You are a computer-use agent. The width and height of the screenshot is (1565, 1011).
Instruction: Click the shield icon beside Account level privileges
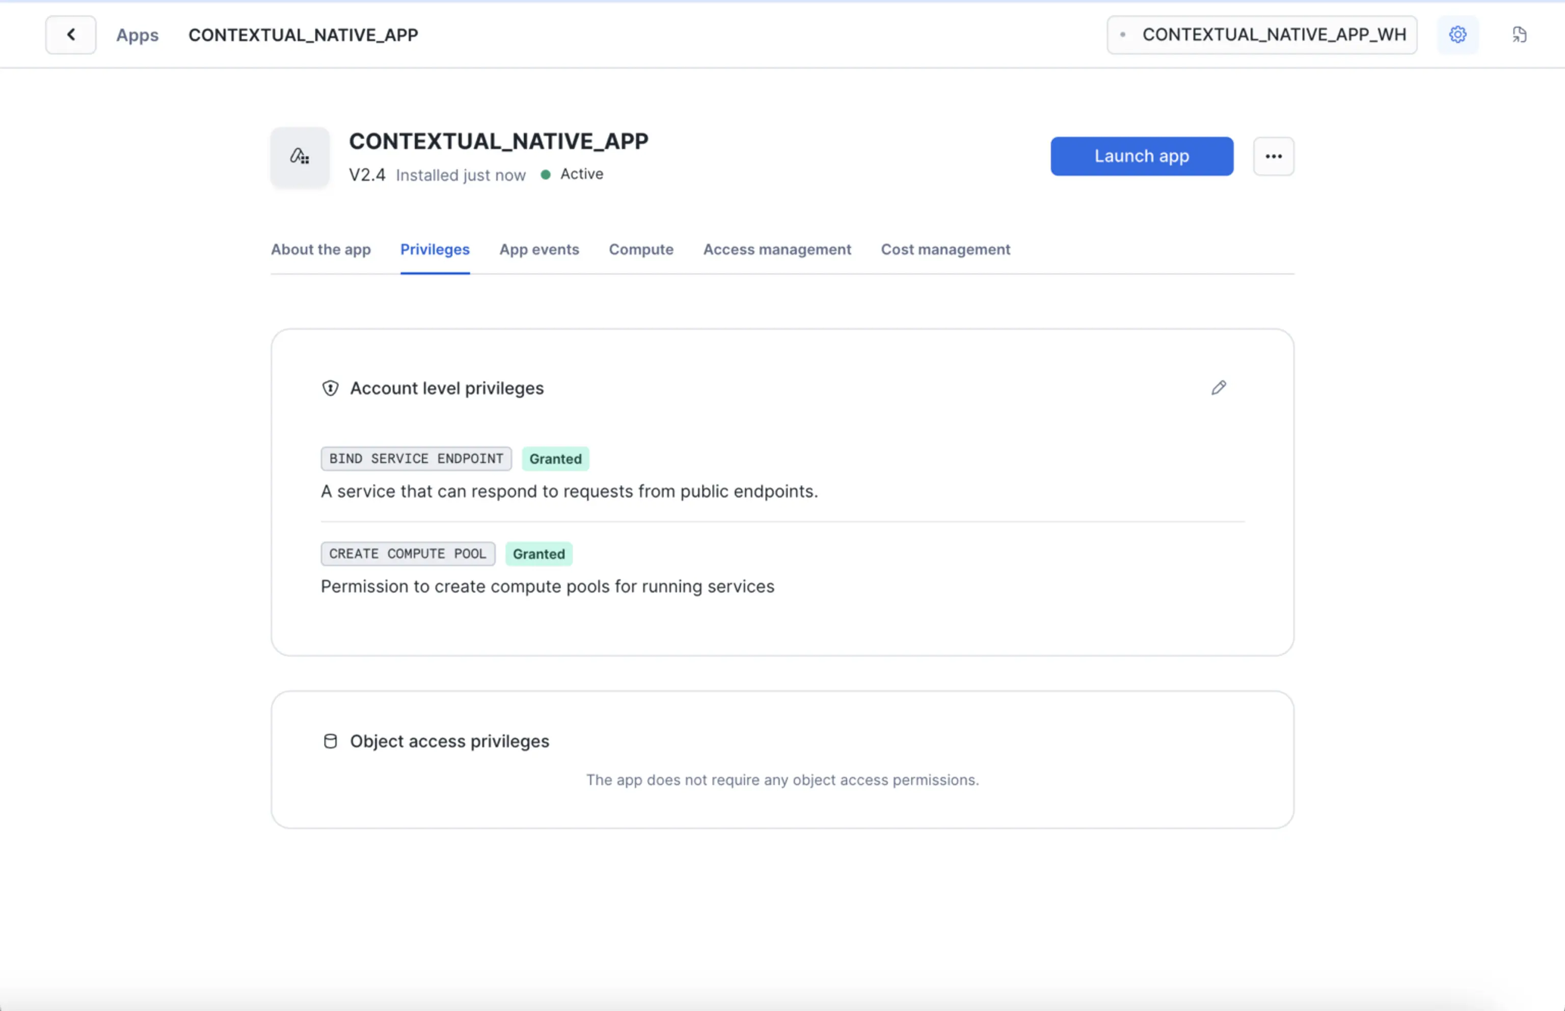point(330,389)
